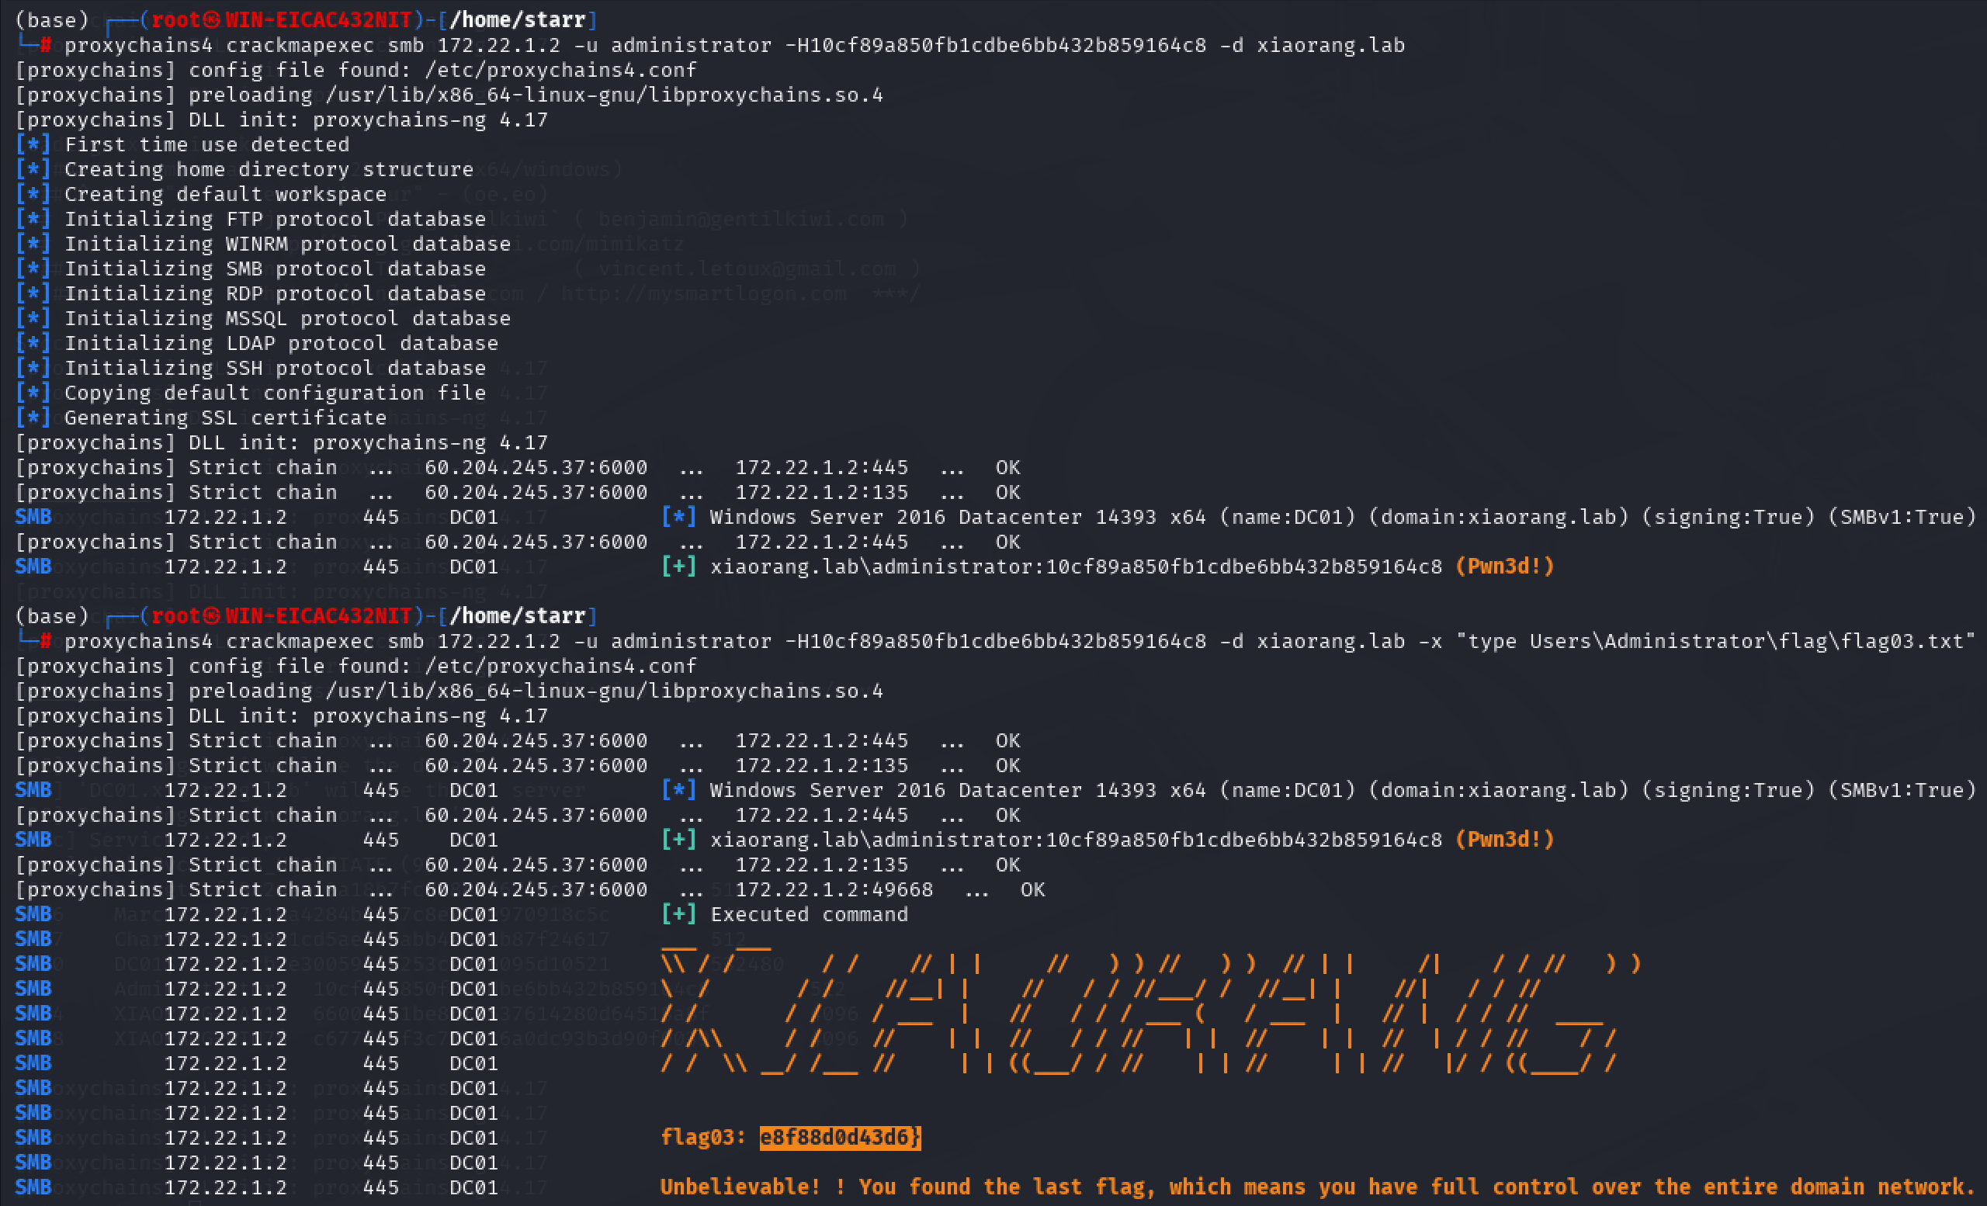Click the Unbelievable last flag message line
The height and width of the screenshot is (1206, 1987).
coord(1318,1187)
